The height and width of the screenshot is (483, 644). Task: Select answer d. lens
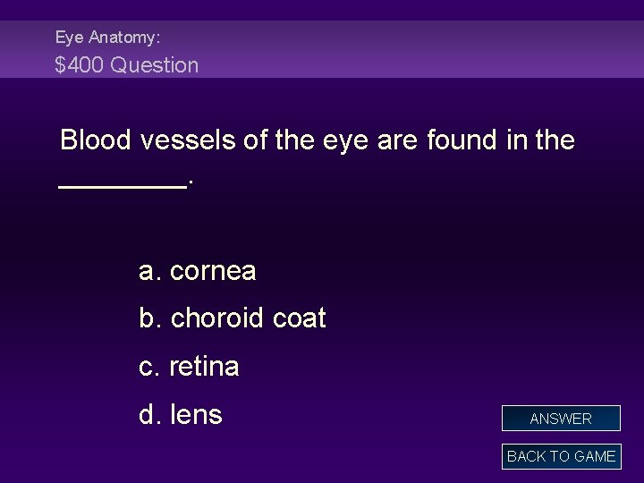pyautogui.click(x=181, y=415)
